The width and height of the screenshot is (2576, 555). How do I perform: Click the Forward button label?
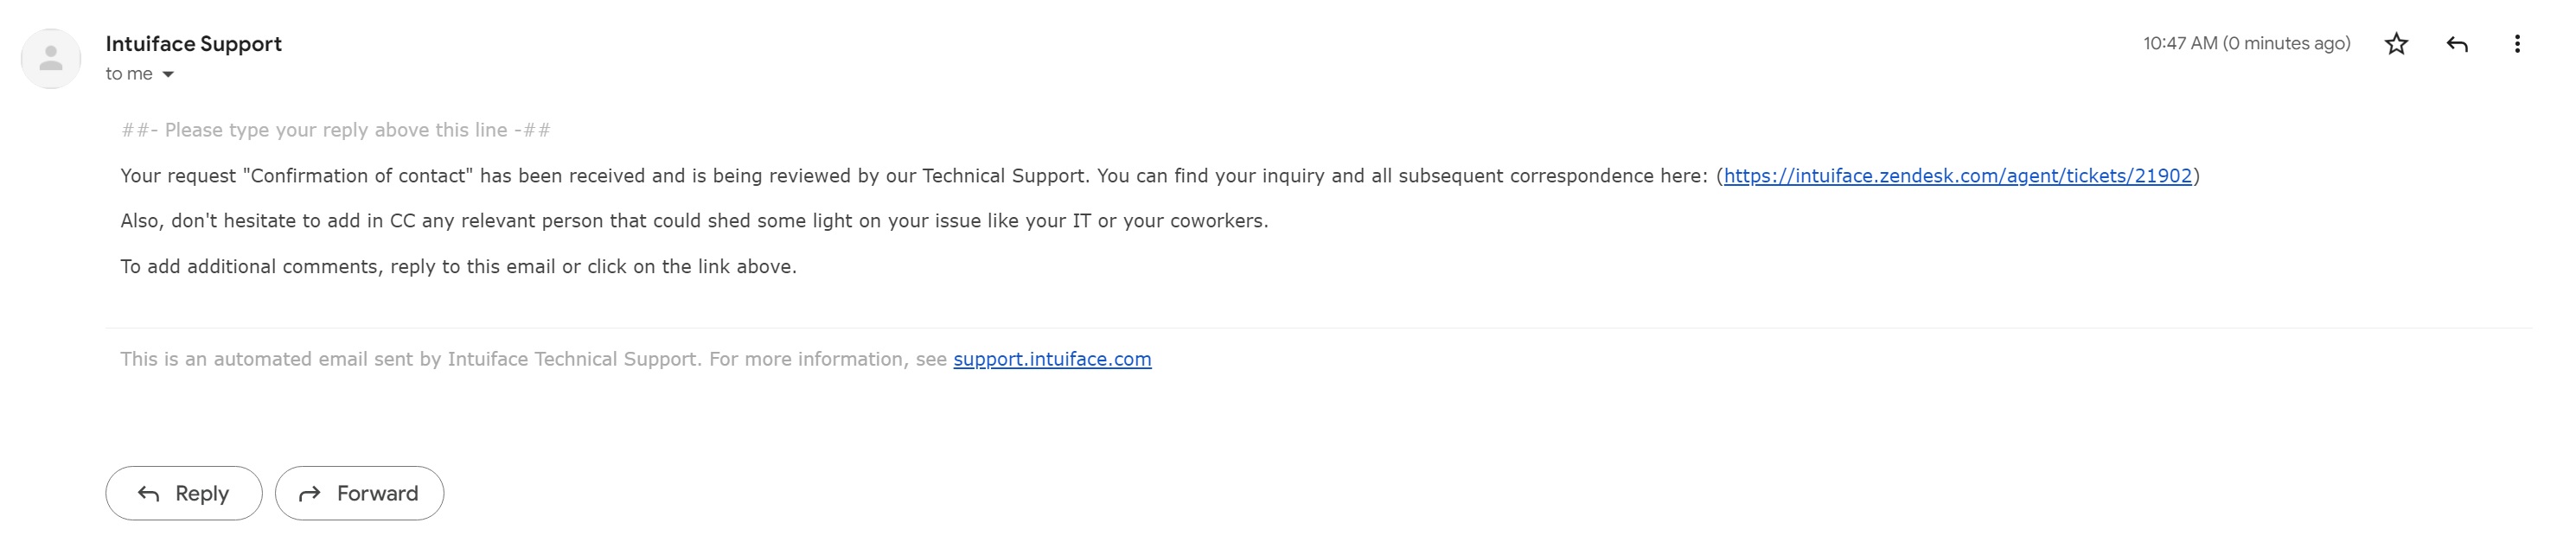click(377, 493)
